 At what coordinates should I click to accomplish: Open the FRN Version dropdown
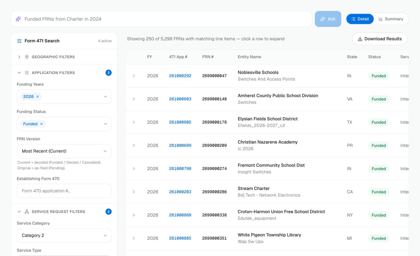(64, 151)
